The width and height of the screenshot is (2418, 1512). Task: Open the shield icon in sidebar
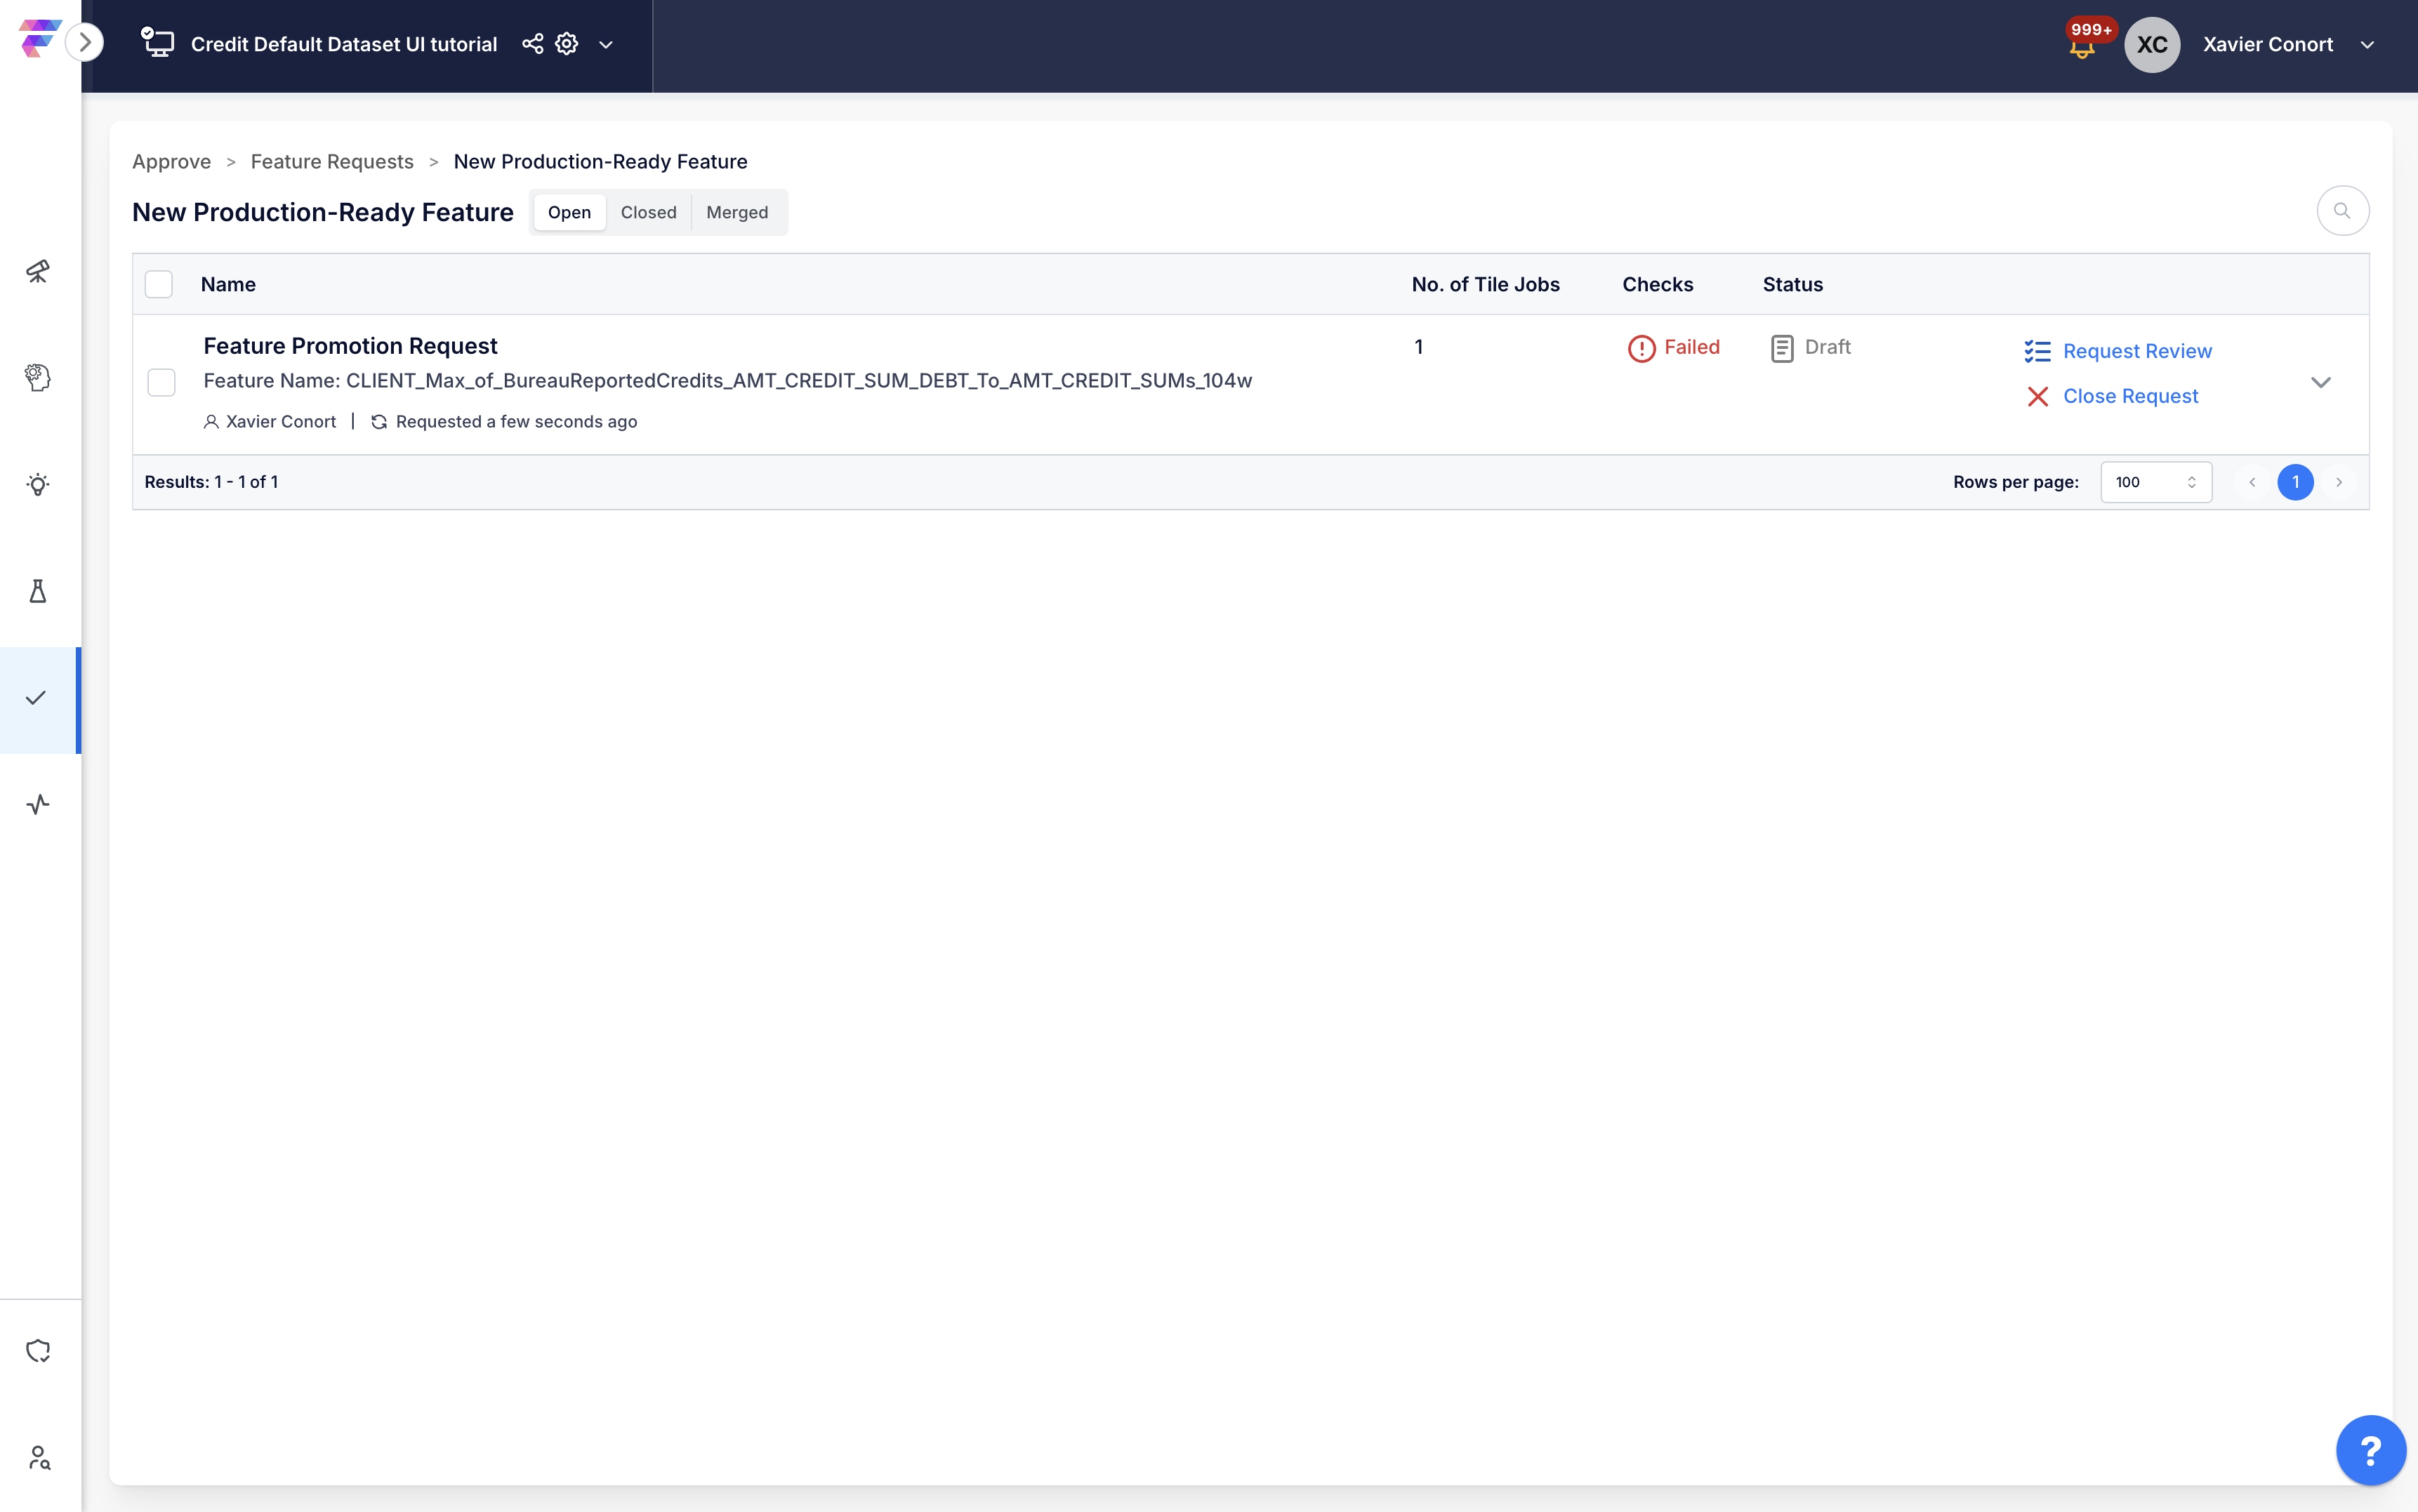[38, 1351]
